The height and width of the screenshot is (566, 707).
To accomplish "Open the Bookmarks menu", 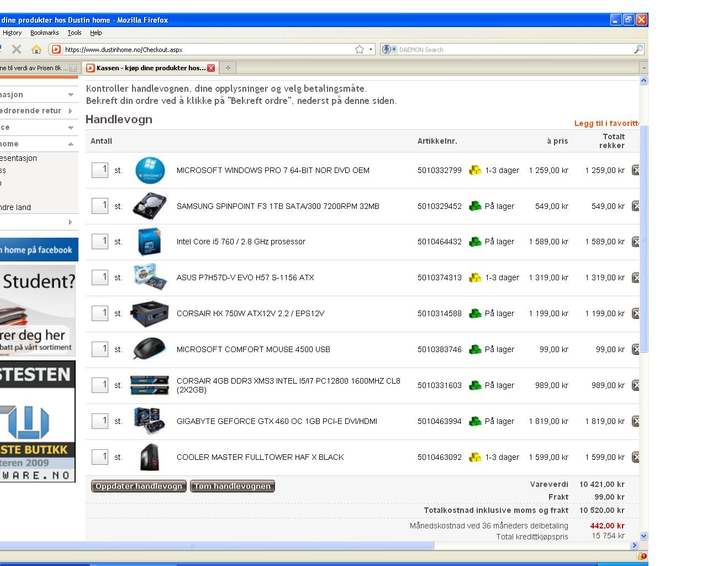I will (x=44, y=33).
